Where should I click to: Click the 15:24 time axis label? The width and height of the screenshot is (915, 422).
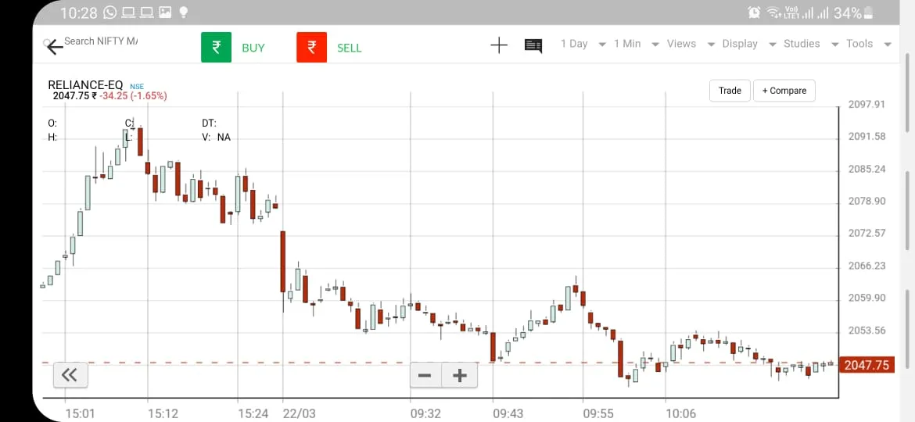pyautogui.click(x=253, y=414)
